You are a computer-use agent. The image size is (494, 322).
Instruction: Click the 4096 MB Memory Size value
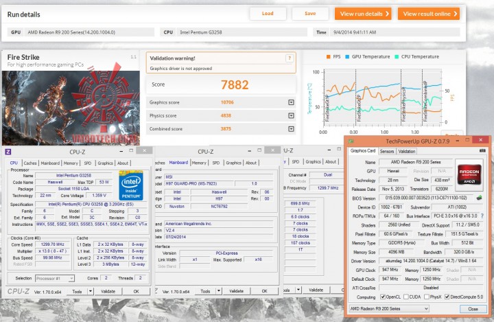point(397,252)
